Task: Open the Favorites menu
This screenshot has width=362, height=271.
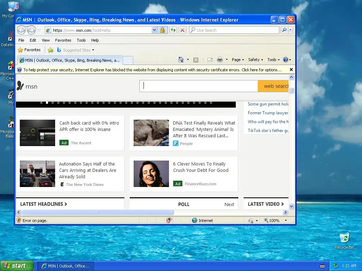Action: (63, 40)
